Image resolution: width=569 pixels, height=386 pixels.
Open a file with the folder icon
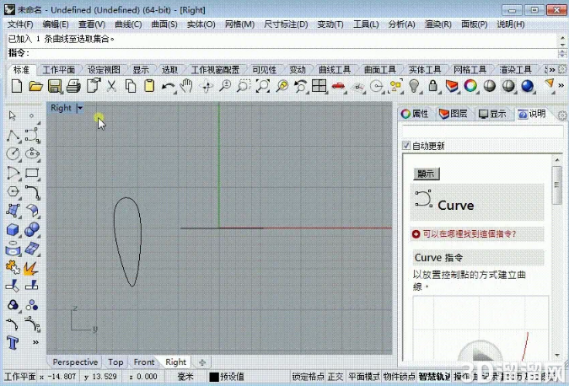[x=36, y=86]
